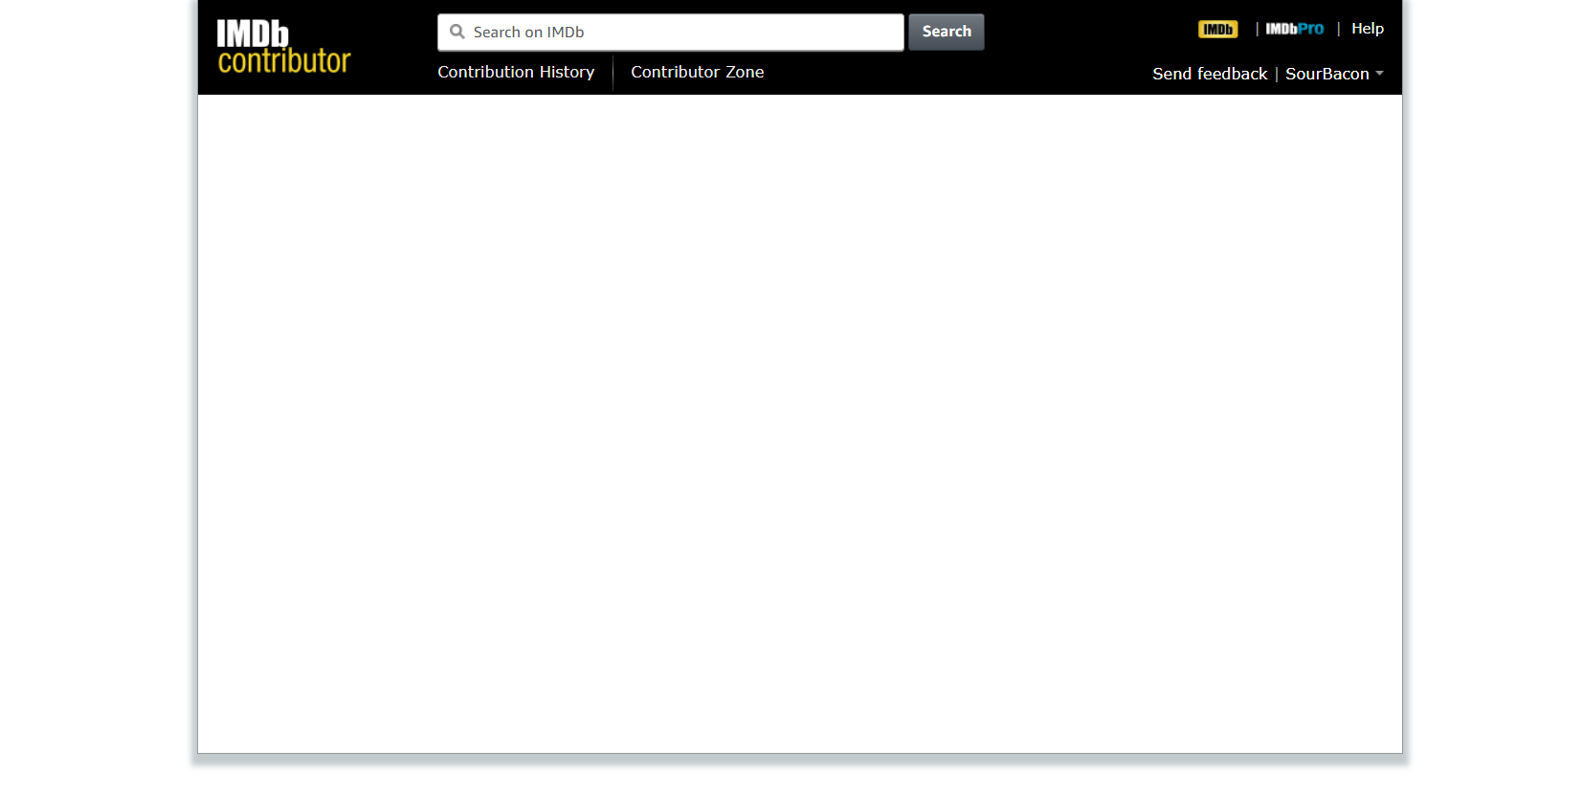
Task: Click the 'Search on IMDb' placeholder text
Action: point(528,32)
